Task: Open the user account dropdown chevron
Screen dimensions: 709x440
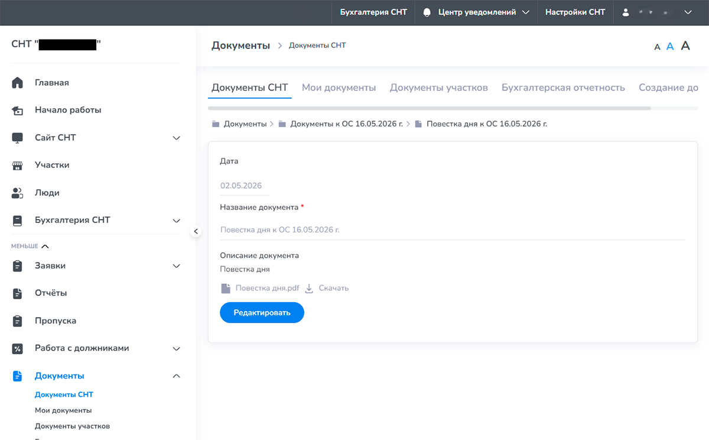Action: [688, 12]
